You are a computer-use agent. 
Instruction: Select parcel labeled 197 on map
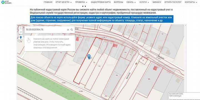point(162,34)
